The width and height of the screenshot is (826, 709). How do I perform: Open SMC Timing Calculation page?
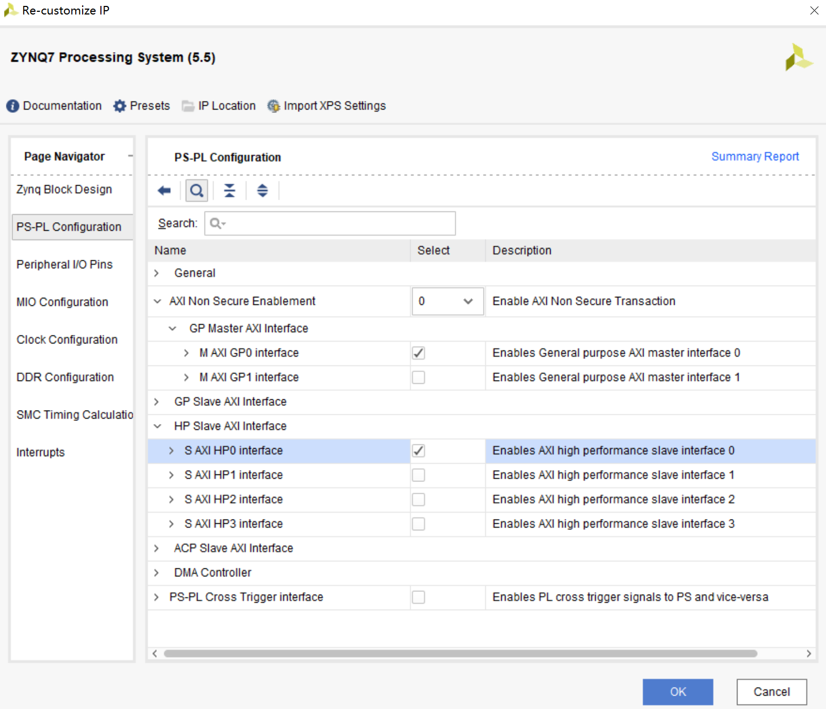75,415
